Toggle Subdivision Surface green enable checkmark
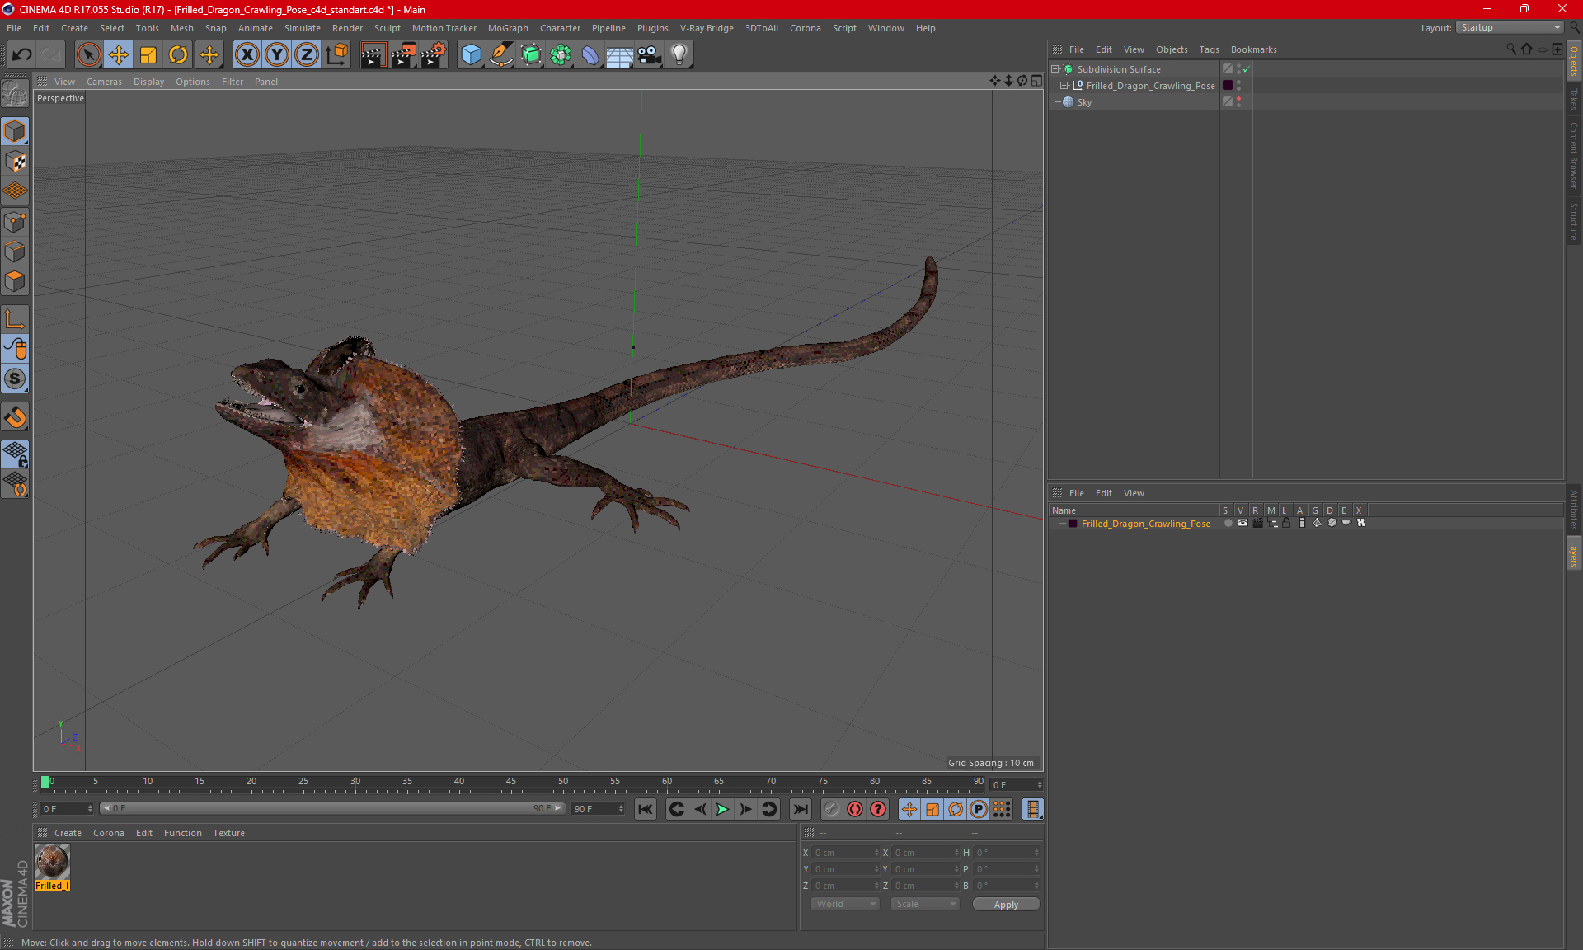 point(1246,69)
